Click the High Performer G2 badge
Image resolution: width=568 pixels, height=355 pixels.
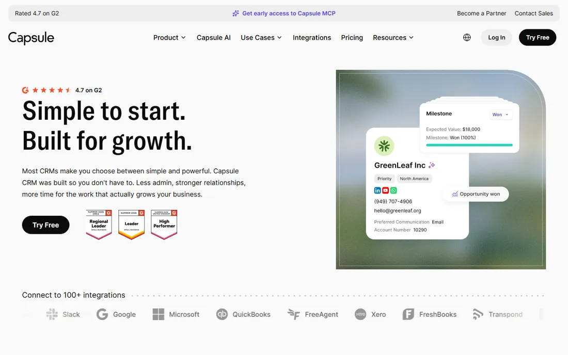click(164, 225)
